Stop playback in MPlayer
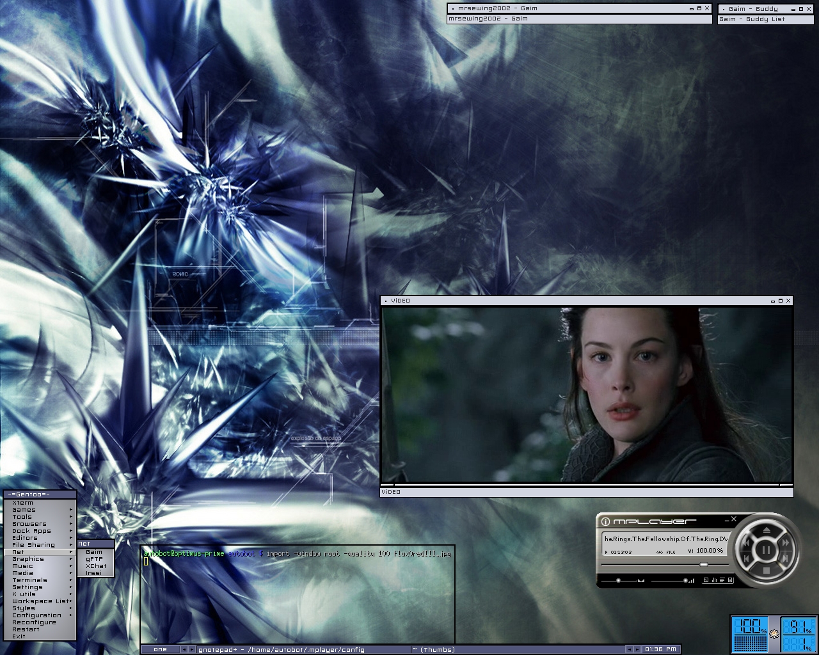The width and height of the screenshot is (819, 655). pyautogui.click(x=766, y=570)
